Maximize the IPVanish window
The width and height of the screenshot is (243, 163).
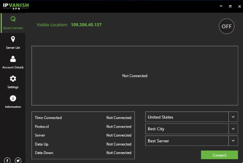pyautogui.click(x=230, y=6)
